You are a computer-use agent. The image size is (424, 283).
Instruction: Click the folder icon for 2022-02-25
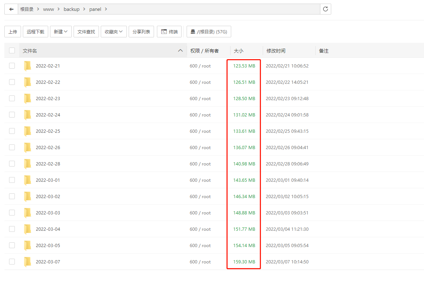[x=28, y=131]
